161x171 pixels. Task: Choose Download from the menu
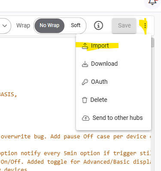click(113, 64)
